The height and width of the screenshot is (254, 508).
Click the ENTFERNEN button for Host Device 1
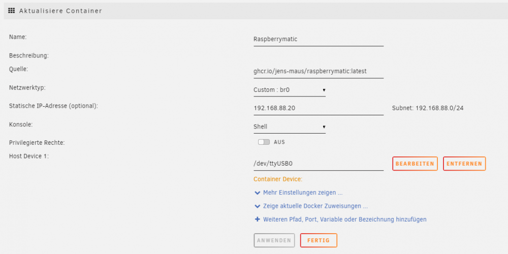(x=464, y=164)
